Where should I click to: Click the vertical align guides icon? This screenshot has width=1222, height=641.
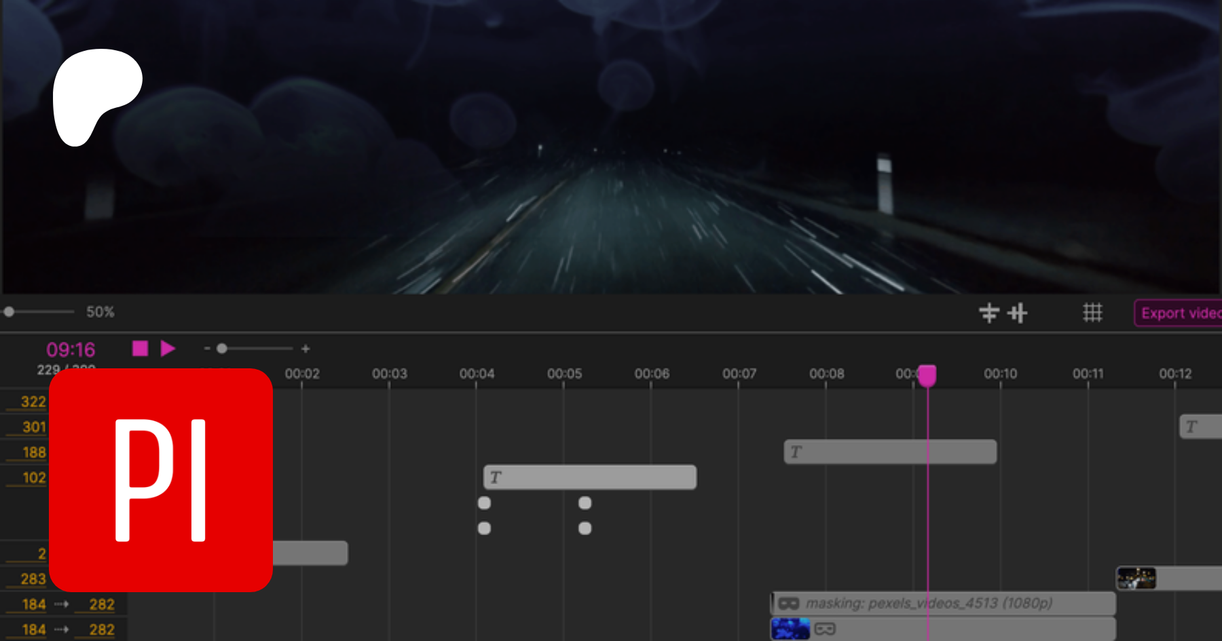pyautogui.click(x=1018, y=313)
